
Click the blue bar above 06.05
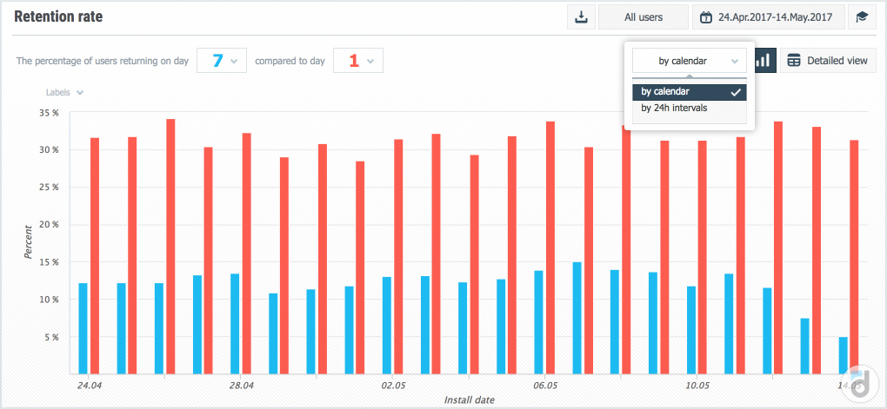point(539,321)
